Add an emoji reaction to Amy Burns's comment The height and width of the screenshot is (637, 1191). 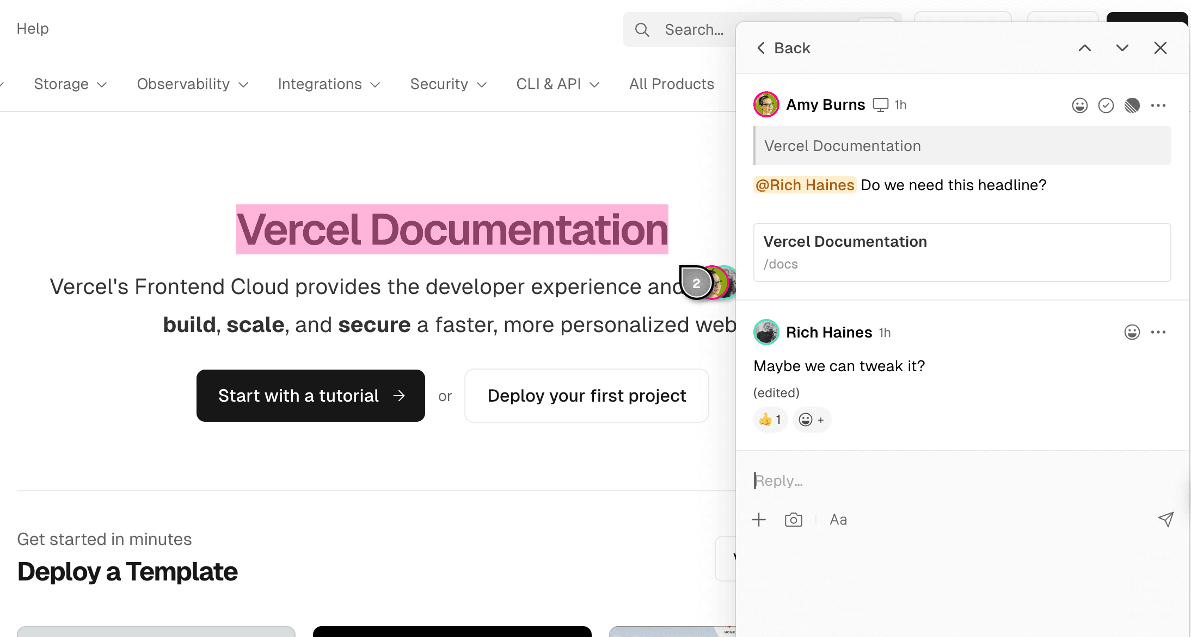(1079, 105)
